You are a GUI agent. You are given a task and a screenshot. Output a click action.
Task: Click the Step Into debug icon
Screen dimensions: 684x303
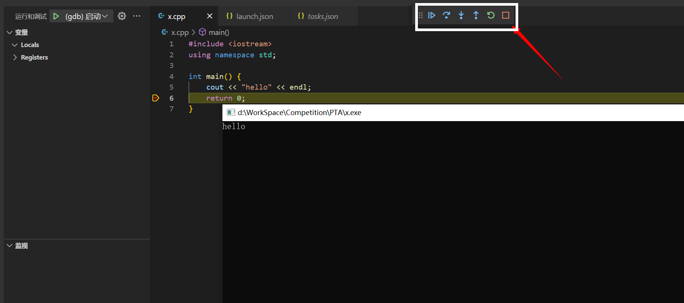tap(461, 15)
